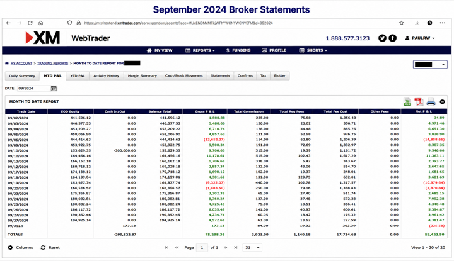
Task: Export report to Excel icon
Action: pyautogui.click(x=407, y=102)
